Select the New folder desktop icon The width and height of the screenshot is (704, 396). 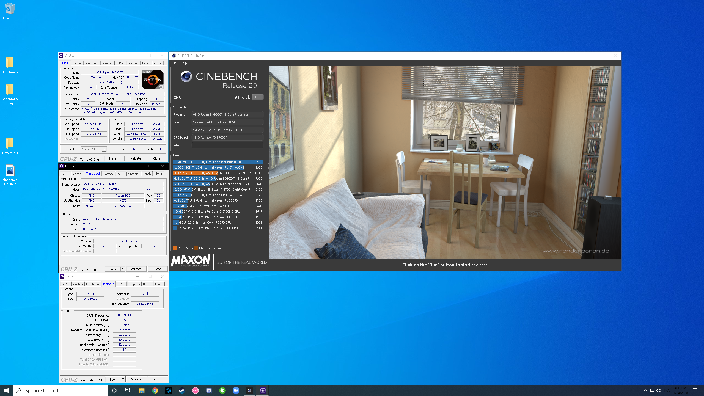coord(10,146)
